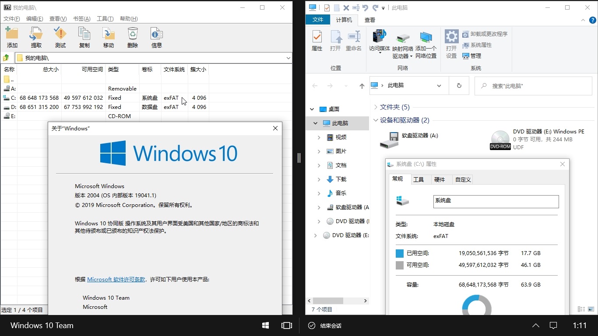Image resolution: width=598 pixels, height=336 pixels.
Task: Open the Microsoft 软件许可条款 link
Action: (116, 279)
